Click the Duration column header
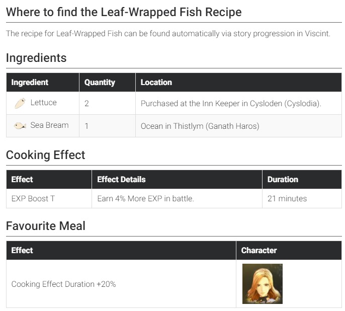Image resolution: width=345 pixels, height=311 pixels. point(283,180)
